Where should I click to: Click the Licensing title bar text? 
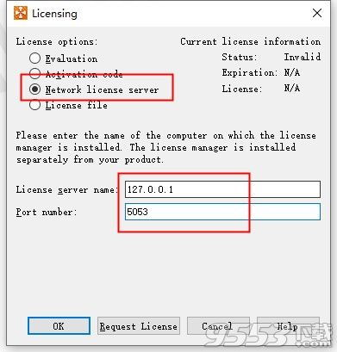[54, 14]
